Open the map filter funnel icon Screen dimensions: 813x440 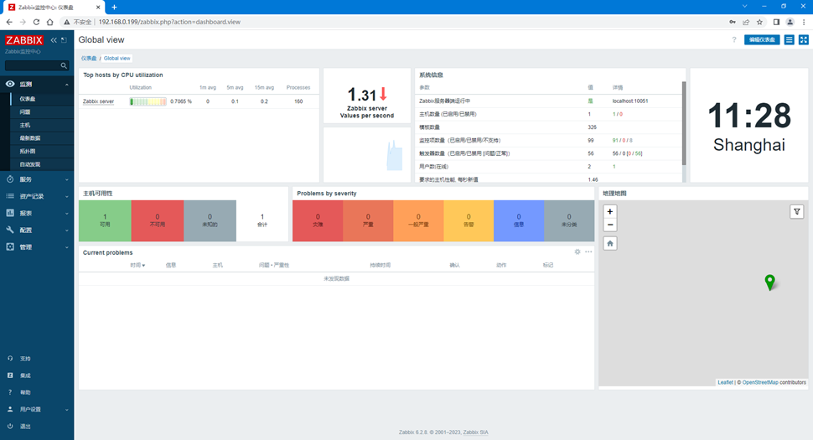(797, 211)
